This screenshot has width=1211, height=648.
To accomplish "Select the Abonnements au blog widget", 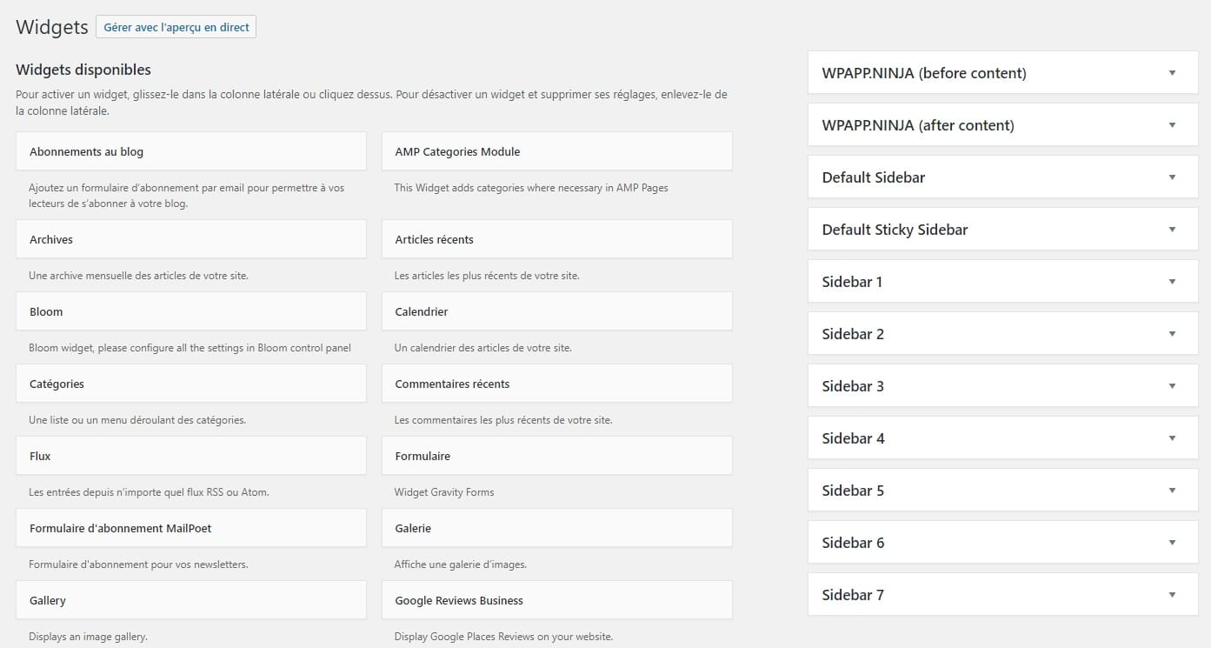I will click(x=190, y=150).
